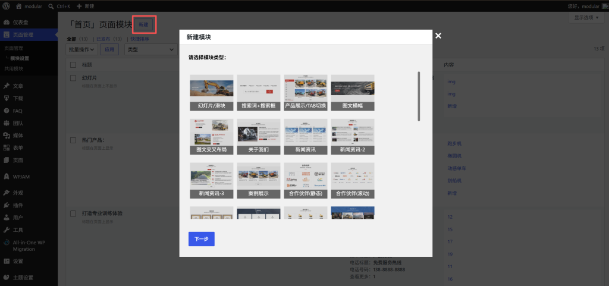
Task: Choose the 新闻资讯 module type
Action: point(306,137)
